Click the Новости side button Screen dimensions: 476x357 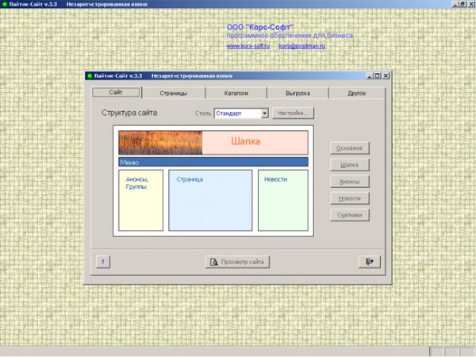tap(349, 198)
